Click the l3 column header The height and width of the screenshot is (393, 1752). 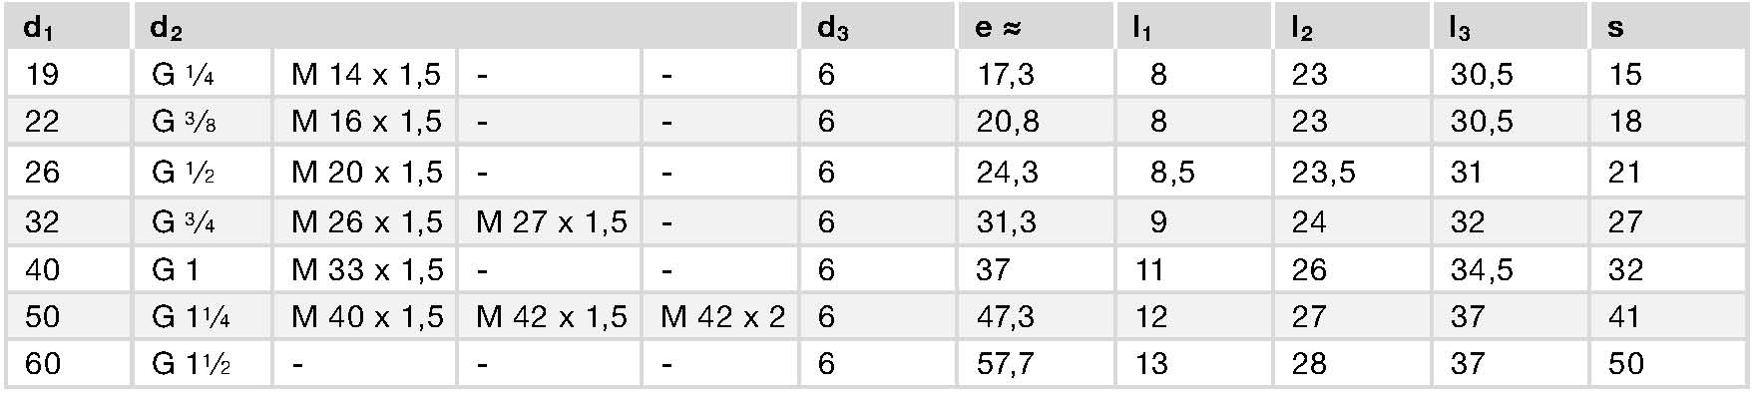coord(1511,27)
